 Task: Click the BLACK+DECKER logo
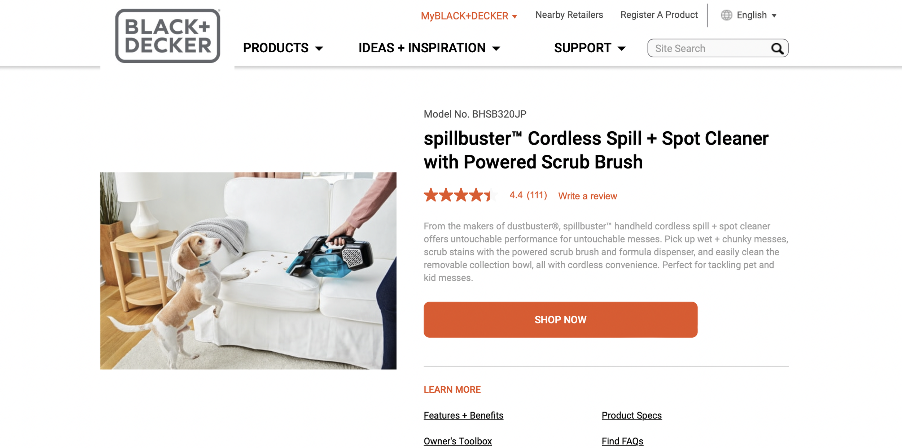point(168,36)
